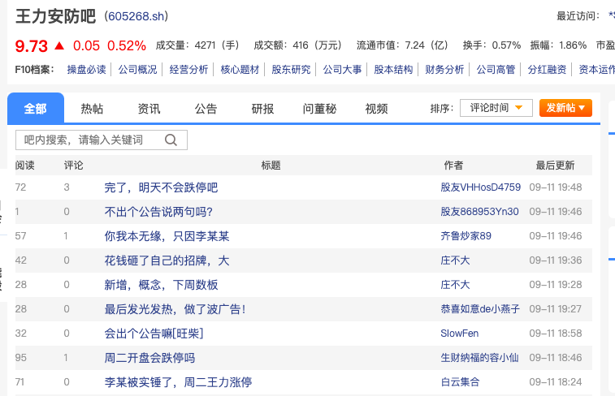The height and width of the screenshot is (396, 615).
Task: Open post 会出个公告嘛[旺柴]
Action: coord(154,334)
